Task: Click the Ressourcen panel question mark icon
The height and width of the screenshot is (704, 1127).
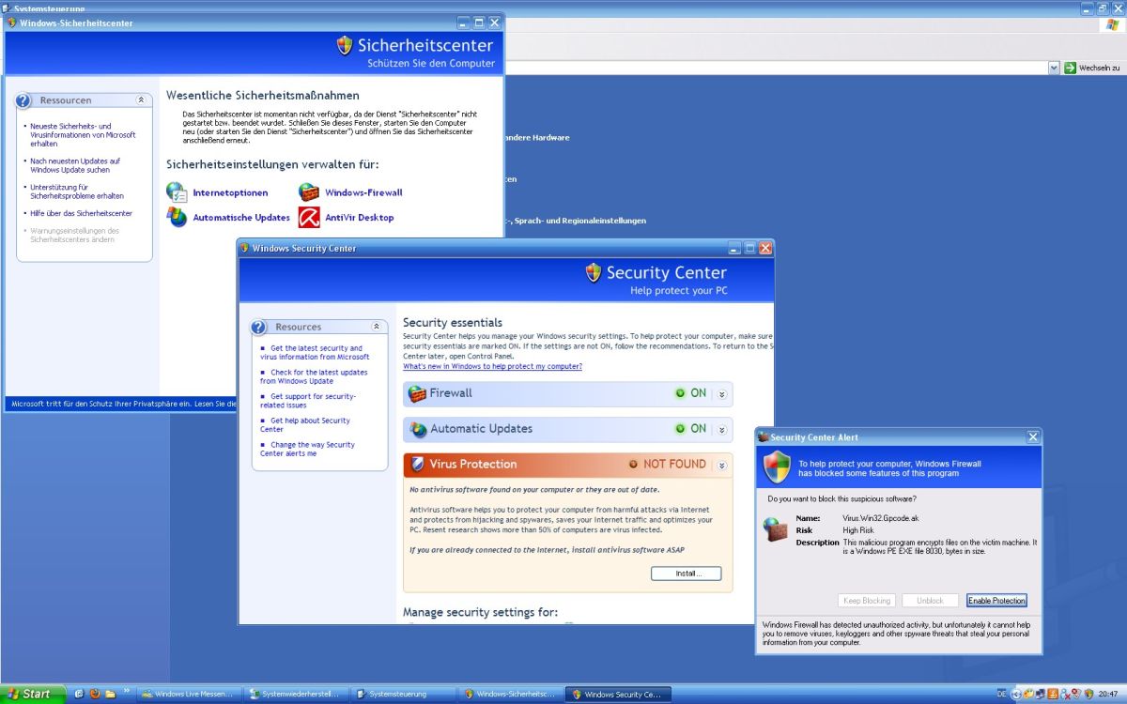Action: click(24, 99)
